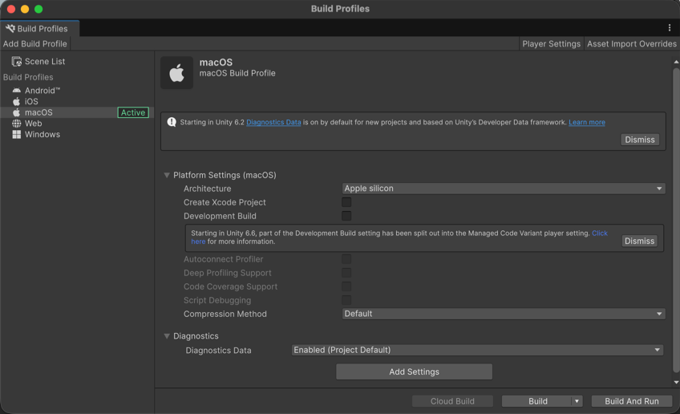Open the Diagnostics Data dropdown
Image resolution: width=680 pixels, height=414 pixels.
click(477, 350)
